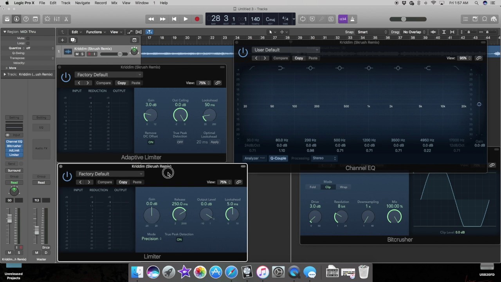Click horizontal auto zoom button
501x282 pixels.
(452, 32)
